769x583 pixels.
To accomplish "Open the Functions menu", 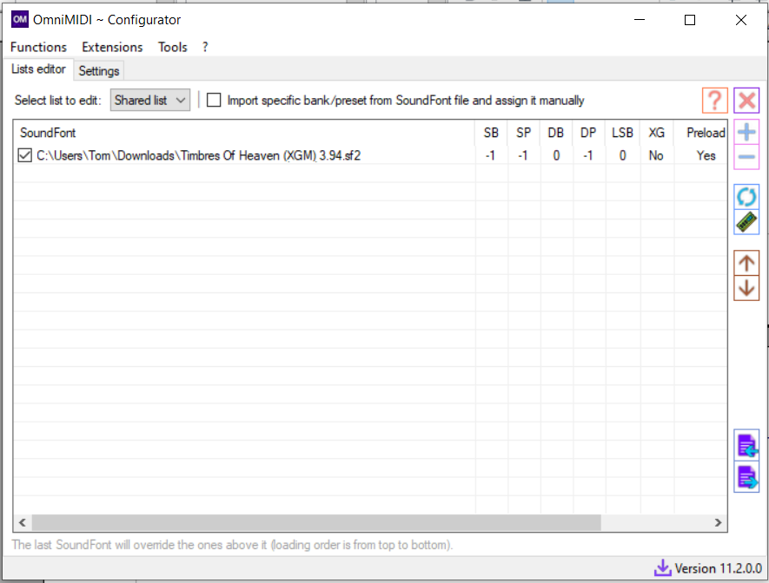I will tap(38, 47).
